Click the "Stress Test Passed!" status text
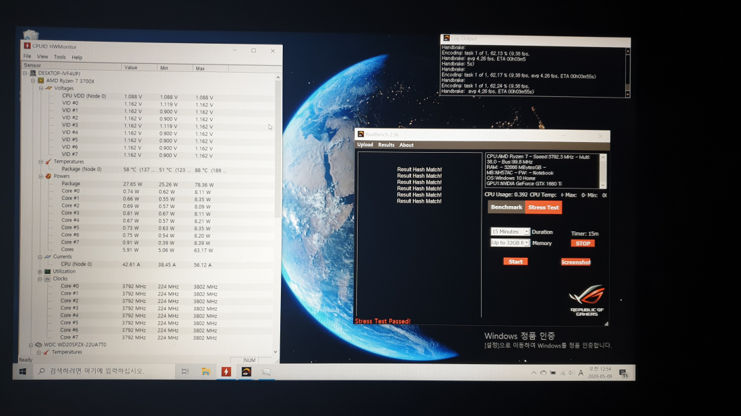Image resolution: width=741 pixels, height=416 pixels. click(x=383, y=321)
